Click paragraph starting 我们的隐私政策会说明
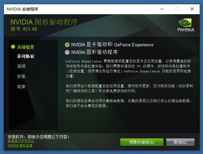Viewport: 203px width, 154px height. click(x=129, y=103)
